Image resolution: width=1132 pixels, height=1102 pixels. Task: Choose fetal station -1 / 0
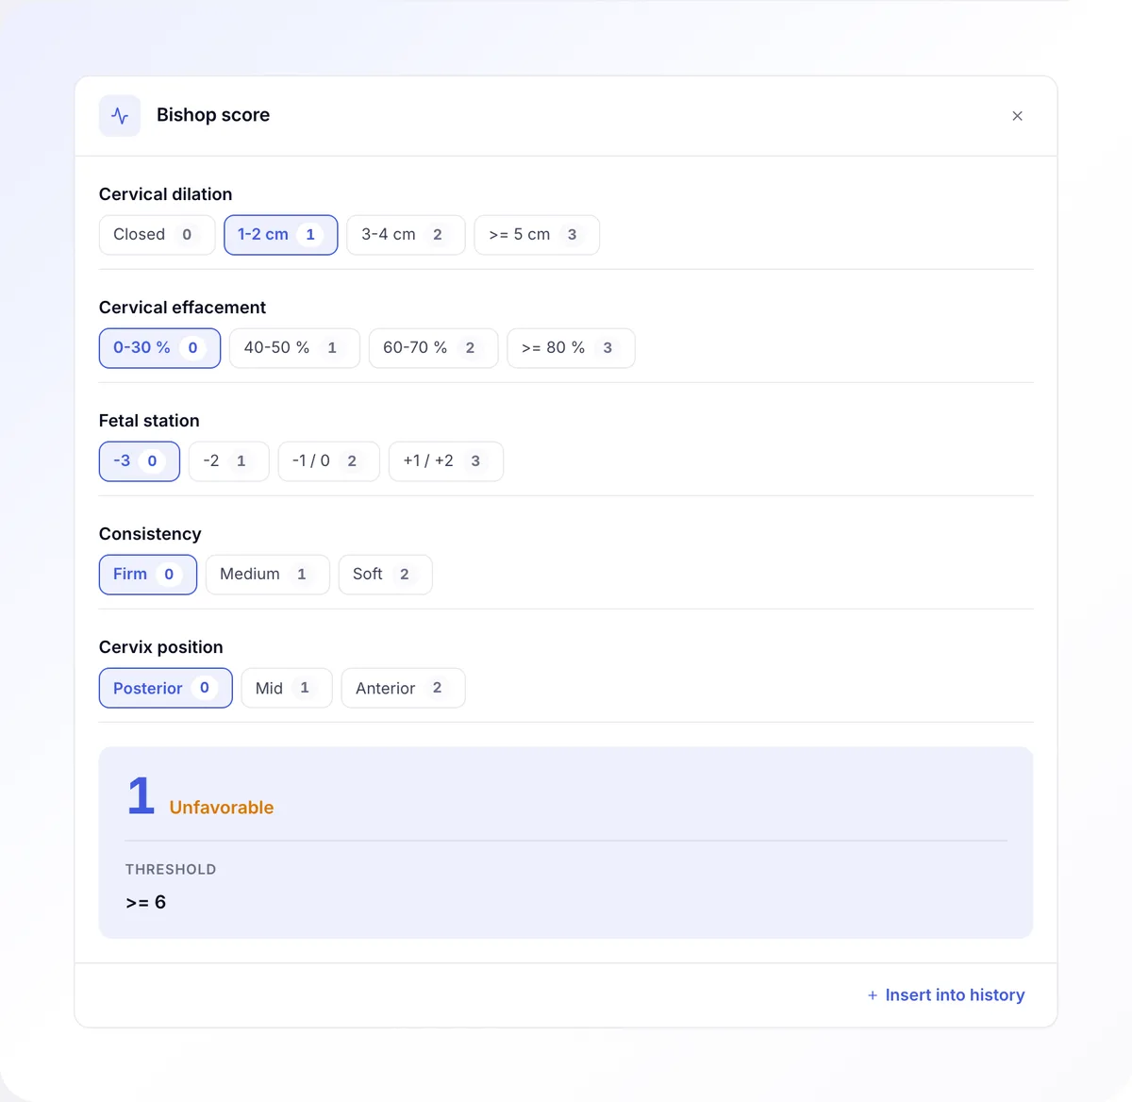pos(328,461)
